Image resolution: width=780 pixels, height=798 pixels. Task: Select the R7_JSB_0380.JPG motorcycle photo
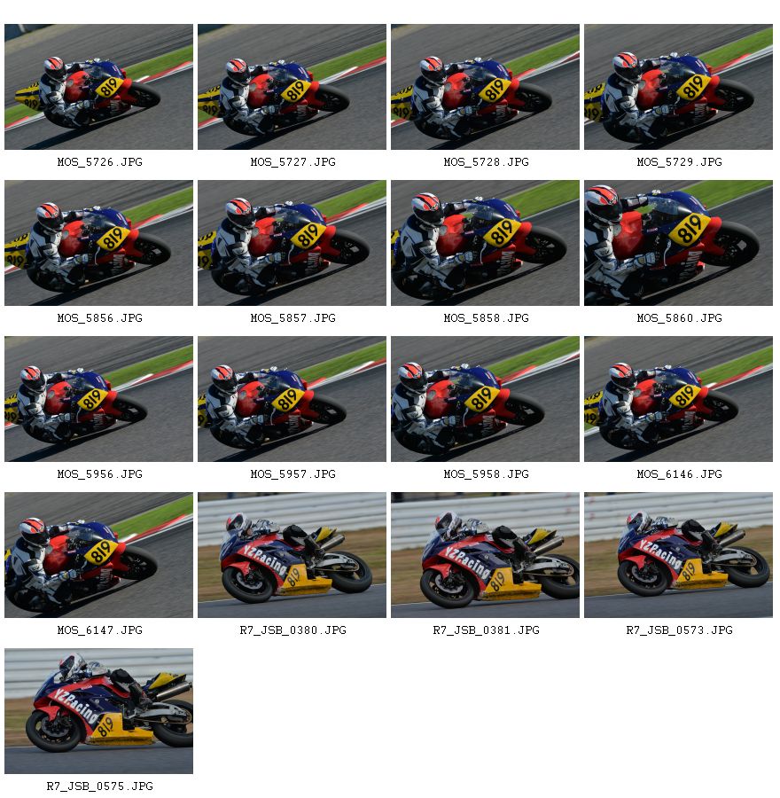click(x=292, y=555)
